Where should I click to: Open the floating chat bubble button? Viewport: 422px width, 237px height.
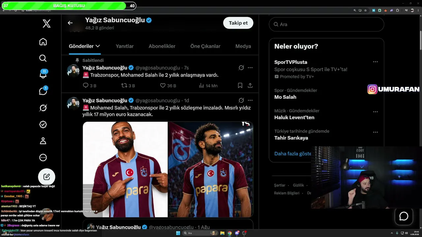pyautogui.click(x=404, y=216)
